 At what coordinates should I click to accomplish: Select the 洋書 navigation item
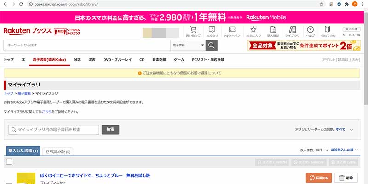92,60
